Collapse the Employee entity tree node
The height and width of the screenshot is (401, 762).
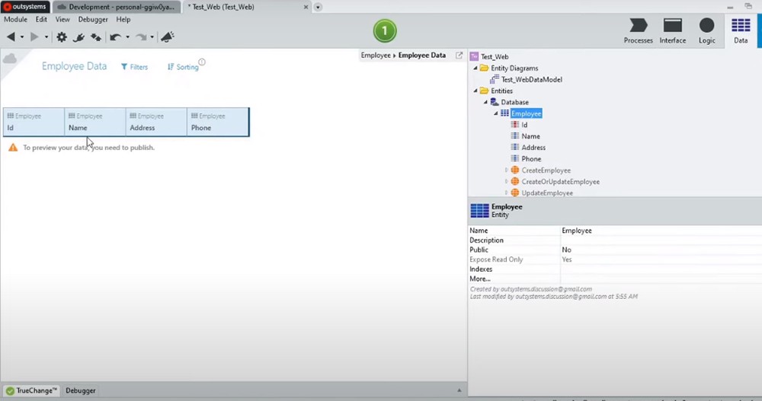(x=496, y=113)
